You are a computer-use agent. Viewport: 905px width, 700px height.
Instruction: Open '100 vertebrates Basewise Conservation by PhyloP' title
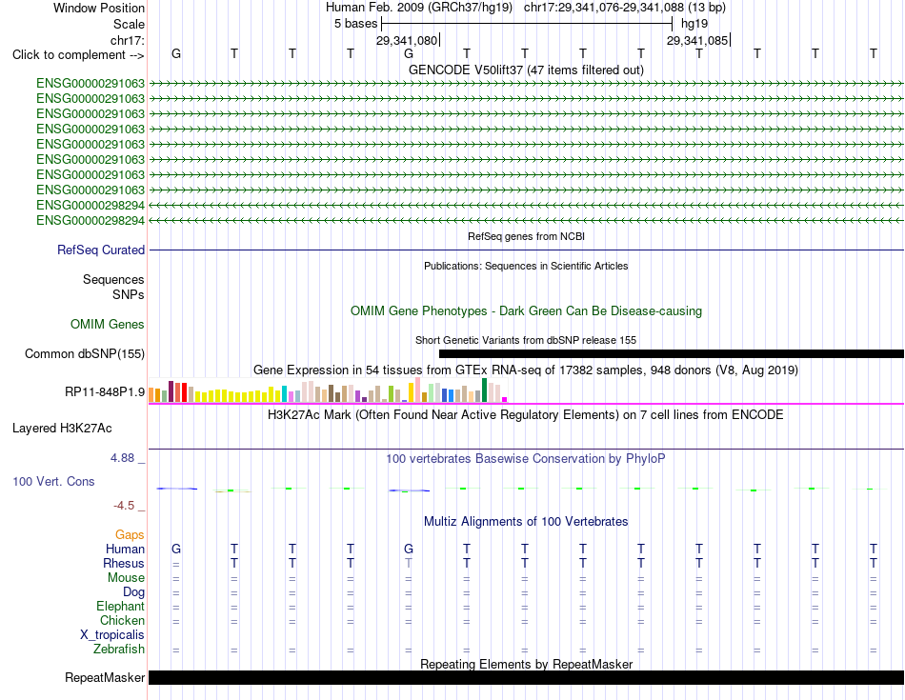(x=526, y=459)
